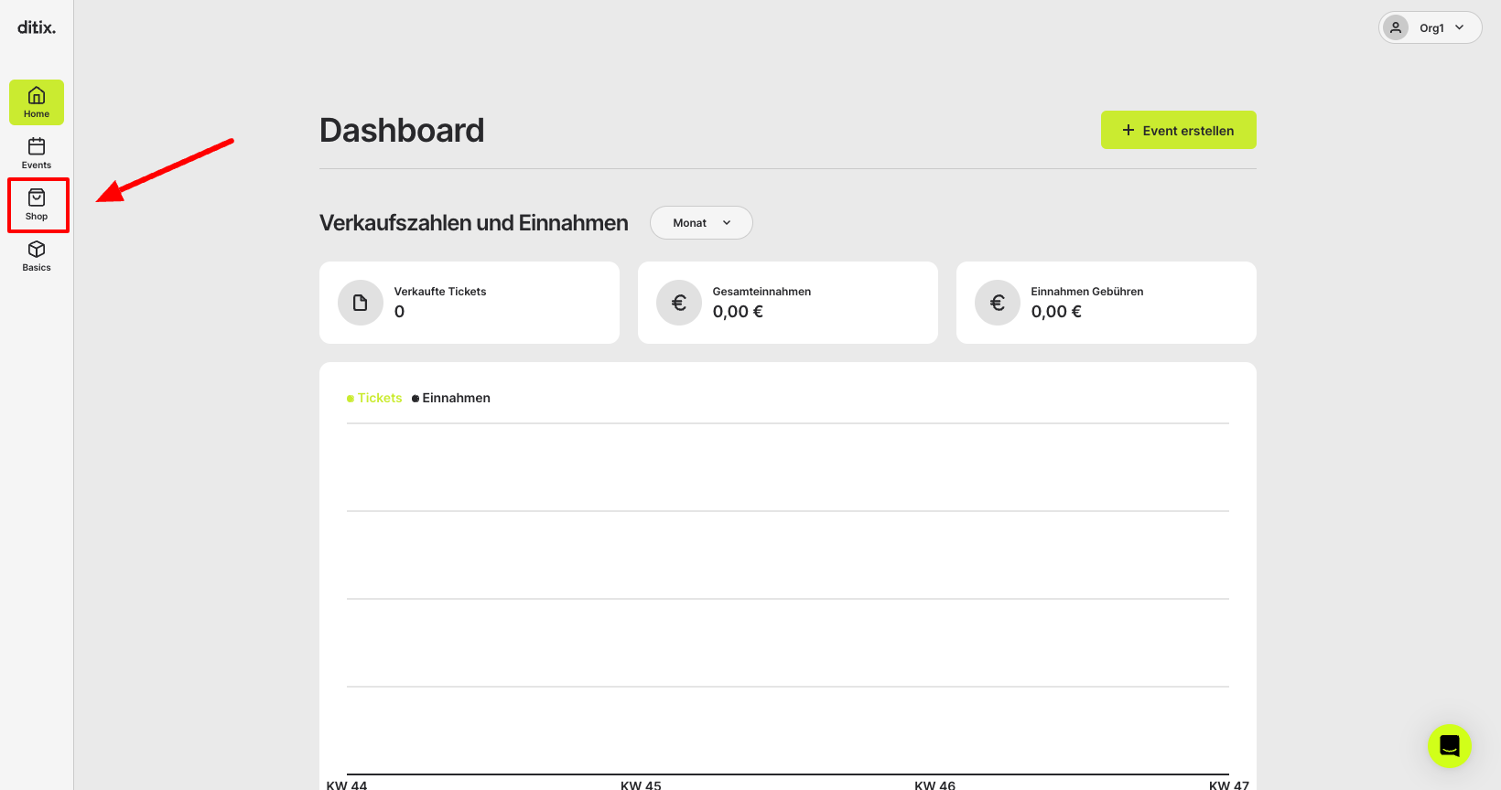Select the Basics cube icon
Viewport: 1501px width, 790px height.
37,249
